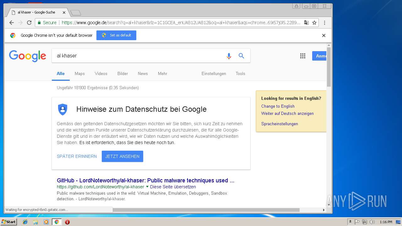402x226 pixels.
Task: Click the forward navigation arrow
Action: [x=20, y=23]
